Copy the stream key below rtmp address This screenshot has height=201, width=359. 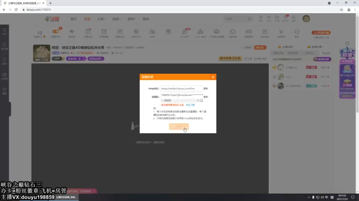[206, 97]
